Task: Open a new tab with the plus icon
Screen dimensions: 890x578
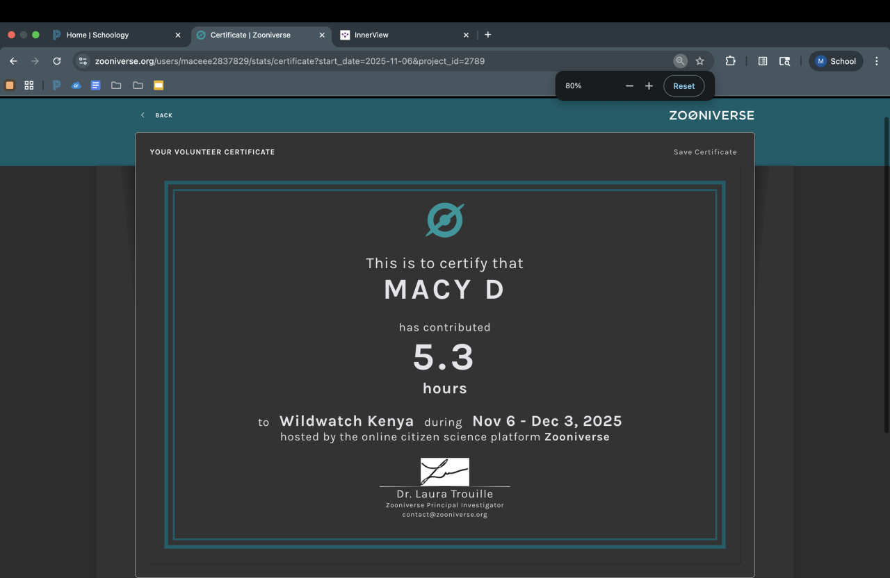Action: click(487, 35)
